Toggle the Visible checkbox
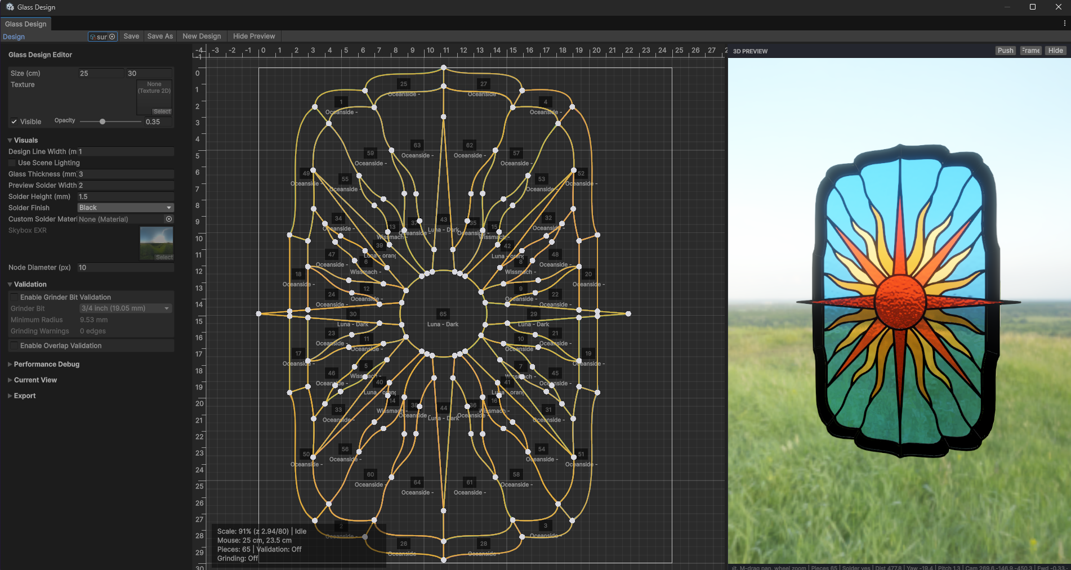 coord(14,122)
